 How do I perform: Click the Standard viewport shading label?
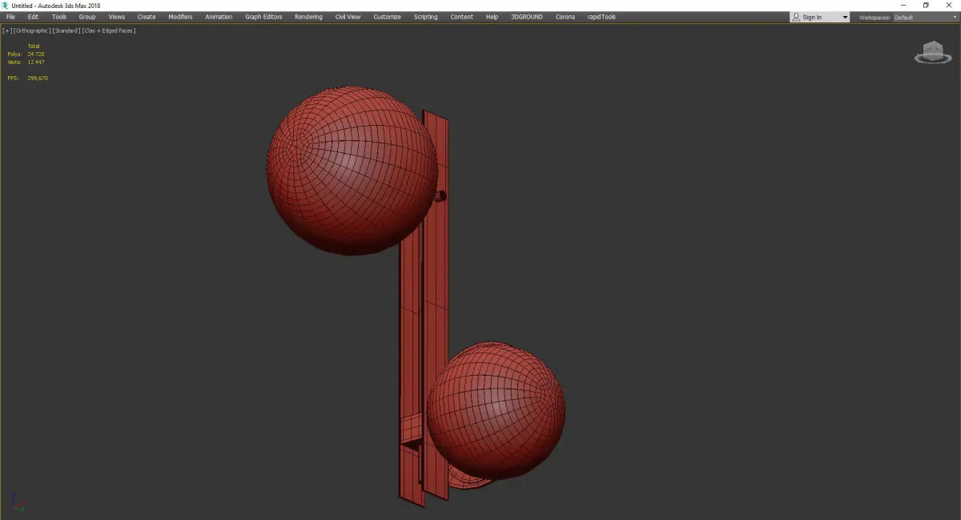(66, 30)
